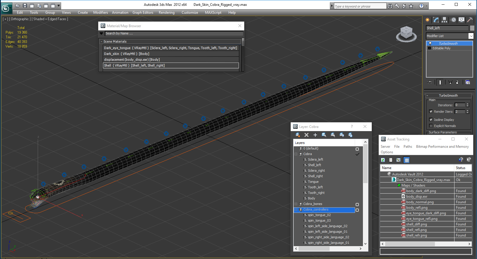Open the Modifiers menu
The height and width of the screenshot is (259, 477).
tap(101, 13)
